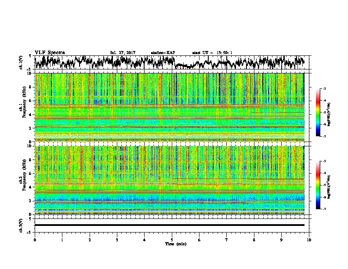Viewport: 348px width, 269px height.
Task: Click time axis tick label "5" at bottom
Action: pyautogui.click(x=172, y=240)
